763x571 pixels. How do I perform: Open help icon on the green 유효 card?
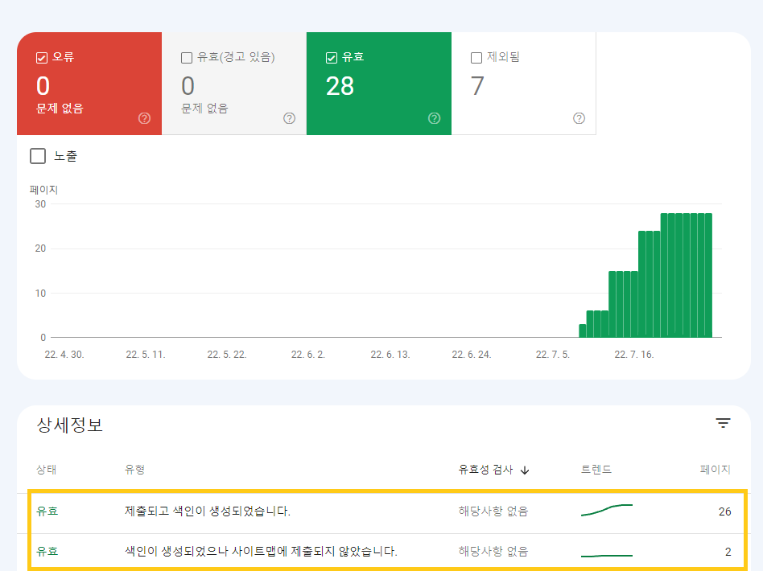(x=435, y=118)
